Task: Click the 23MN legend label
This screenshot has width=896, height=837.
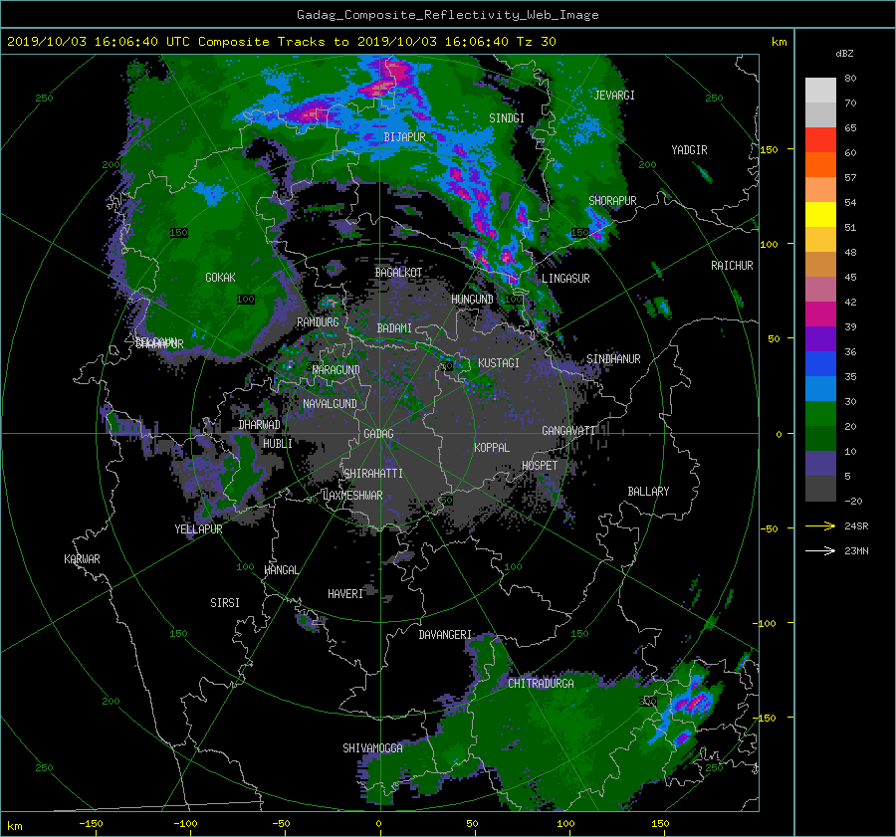Action: [856, 551]
